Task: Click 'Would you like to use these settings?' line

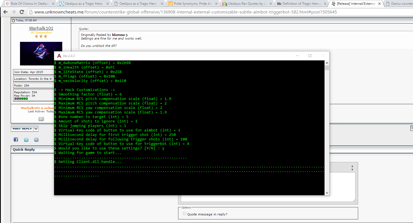Action: (x=109, y=148)
